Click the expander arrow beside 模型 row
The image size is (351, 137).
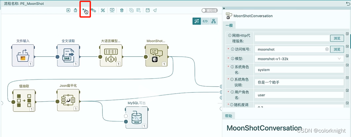coord(347,56)
